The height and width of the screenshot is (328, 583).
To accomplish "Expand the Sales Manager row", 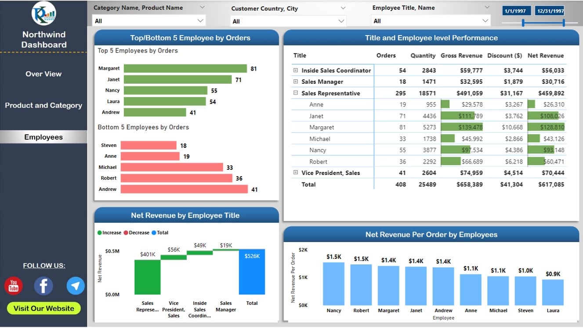I will pyautogui.click(x=296, y=82).
